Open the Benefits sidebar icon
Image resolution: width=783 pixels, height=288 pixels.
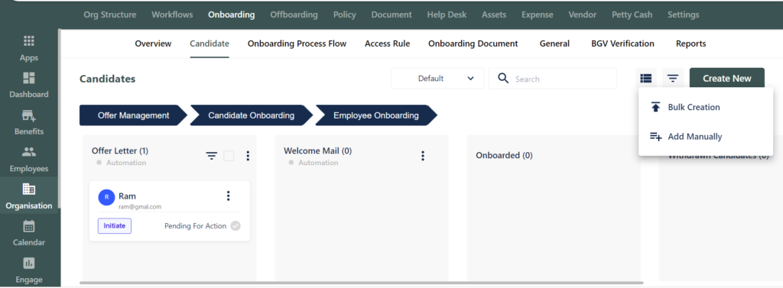pyautogui.click(x=29, y=115)
